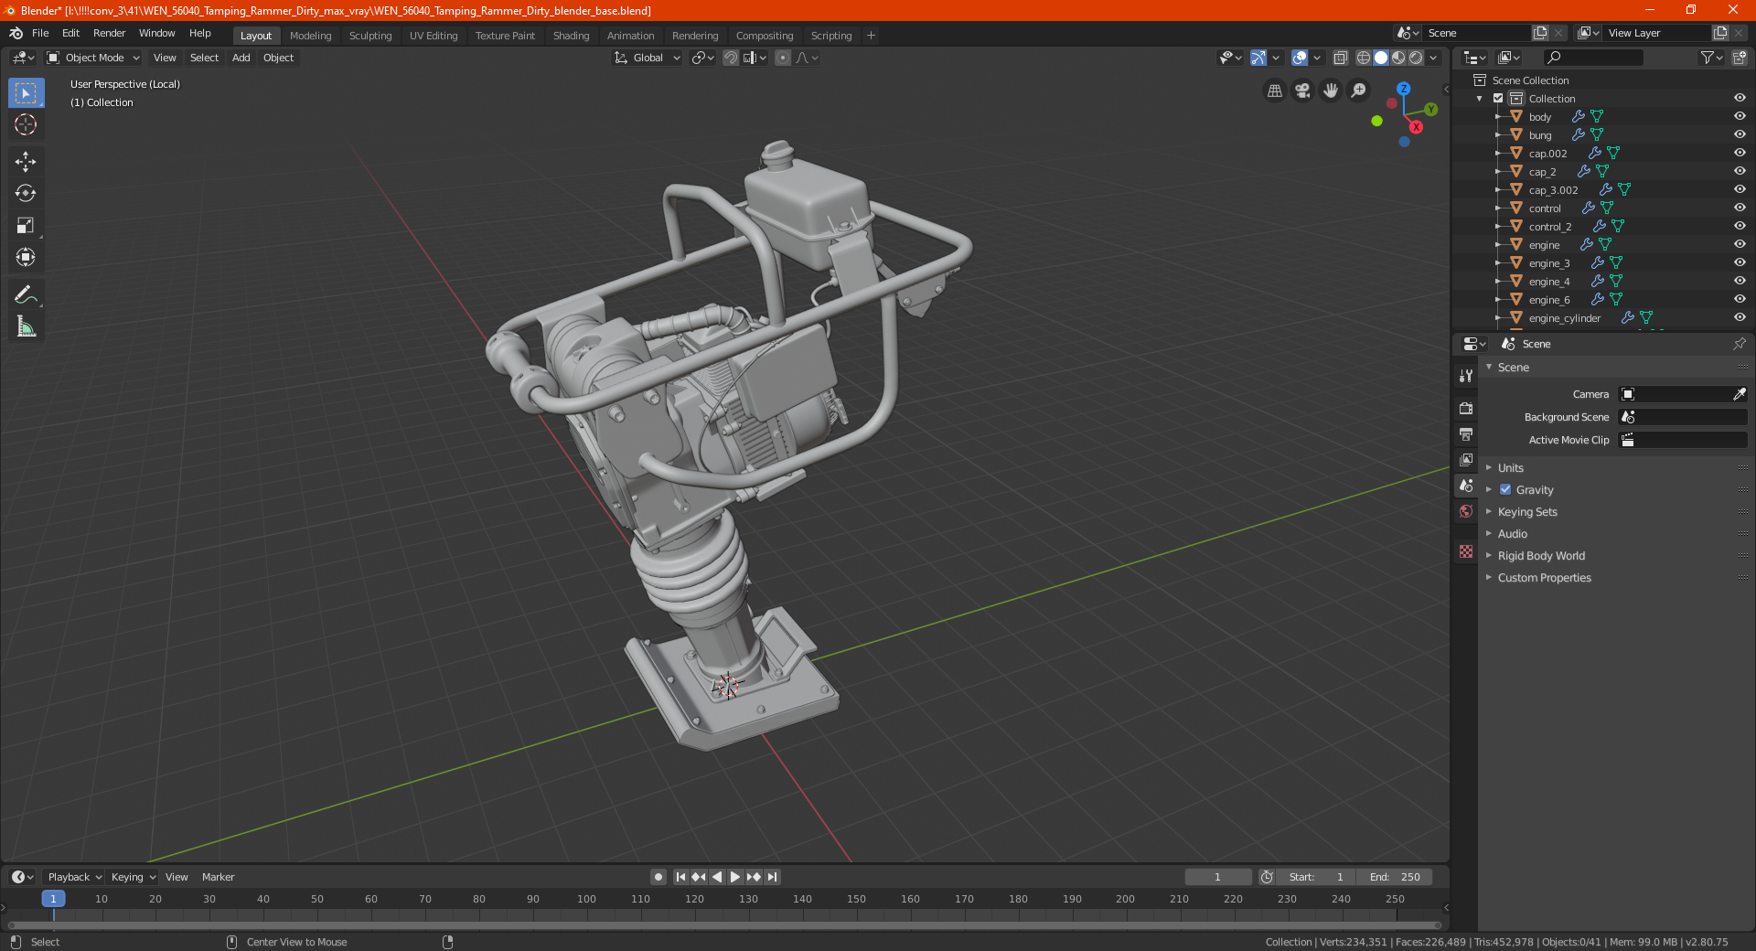Click the timeline playhead at frame 1

point(53,899)
